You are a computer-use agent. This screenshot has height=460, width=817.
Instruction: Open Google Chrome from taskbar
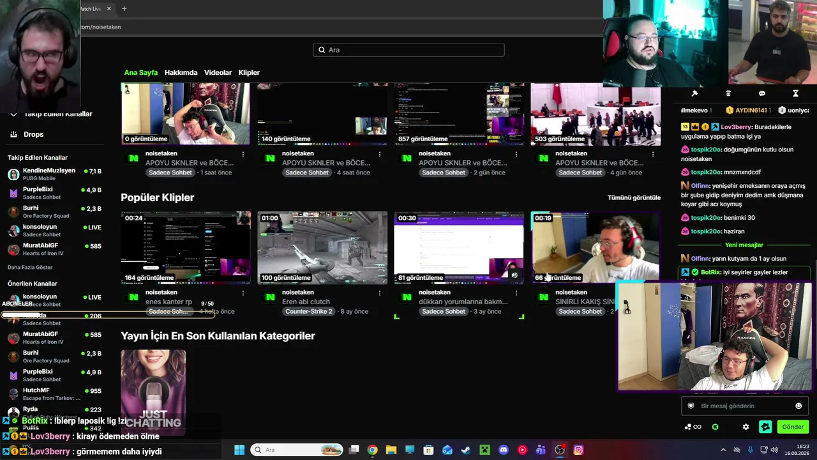pyautogui.click(x=372, y=450)
